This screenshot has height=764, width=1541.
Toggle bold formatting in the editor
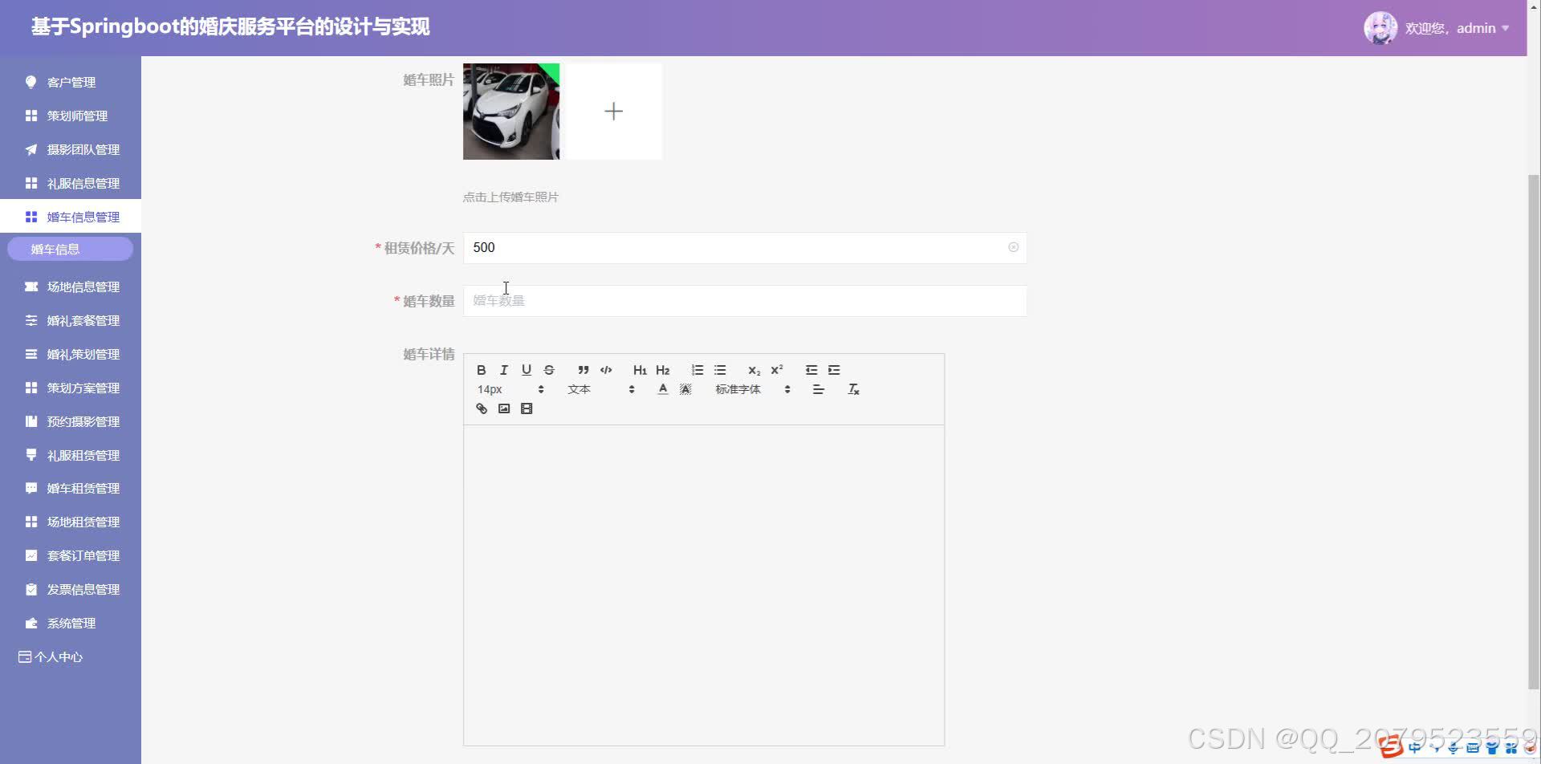(481, 370)
